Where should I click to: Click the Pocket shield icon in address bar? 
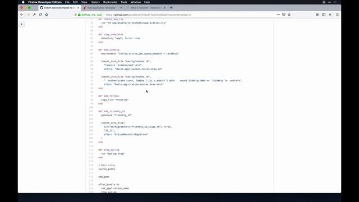pyautogui.click(x=284, y=15)
